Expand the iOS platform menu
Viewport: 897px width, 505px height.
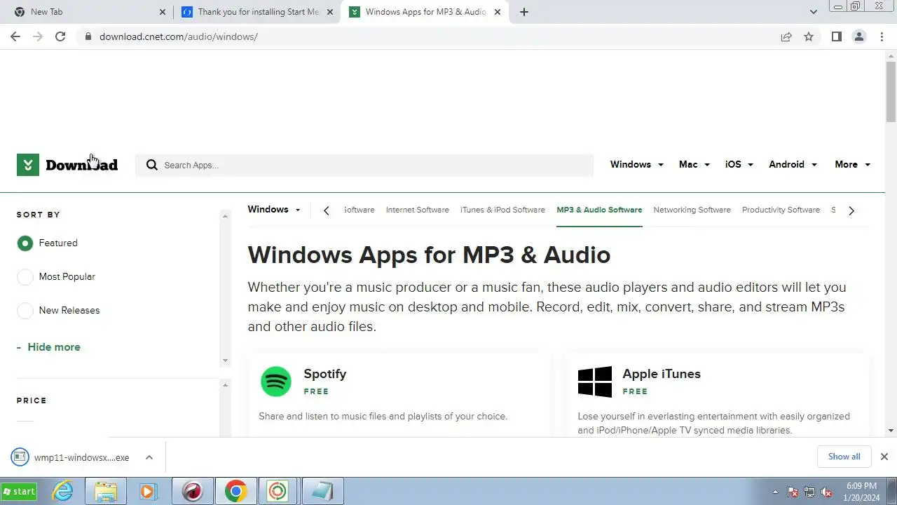[x=739, y=165]
